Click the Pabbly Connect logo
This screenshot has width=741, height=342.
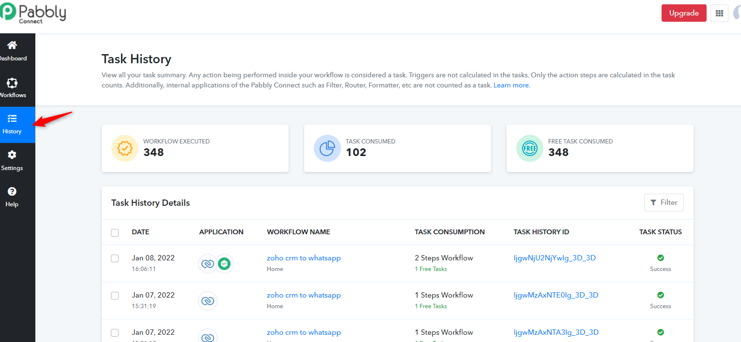pyautogui.click(x=33, y=13)
